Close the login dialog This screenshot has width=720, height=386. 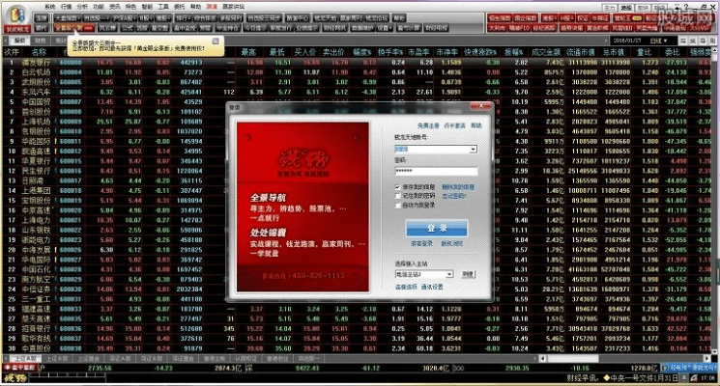point(480,106)
